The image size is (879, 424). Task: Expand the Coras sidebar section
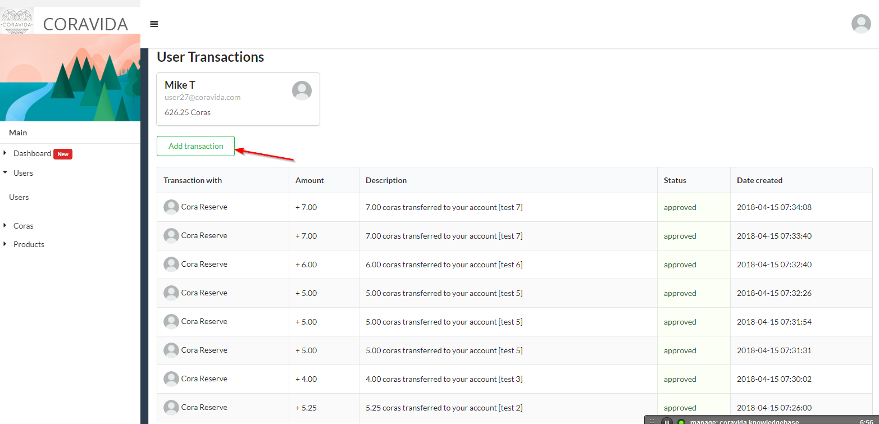point(5,226)
